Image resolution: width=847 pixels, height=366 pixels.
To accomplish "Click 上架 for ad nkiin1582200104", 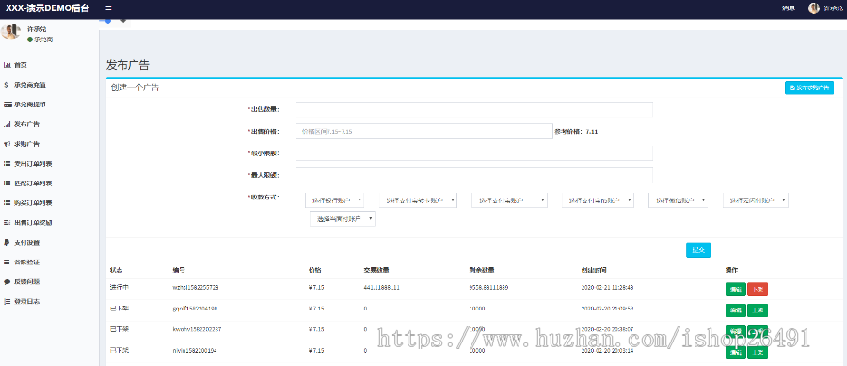I will pyautogui.click(x=758, y=353).
